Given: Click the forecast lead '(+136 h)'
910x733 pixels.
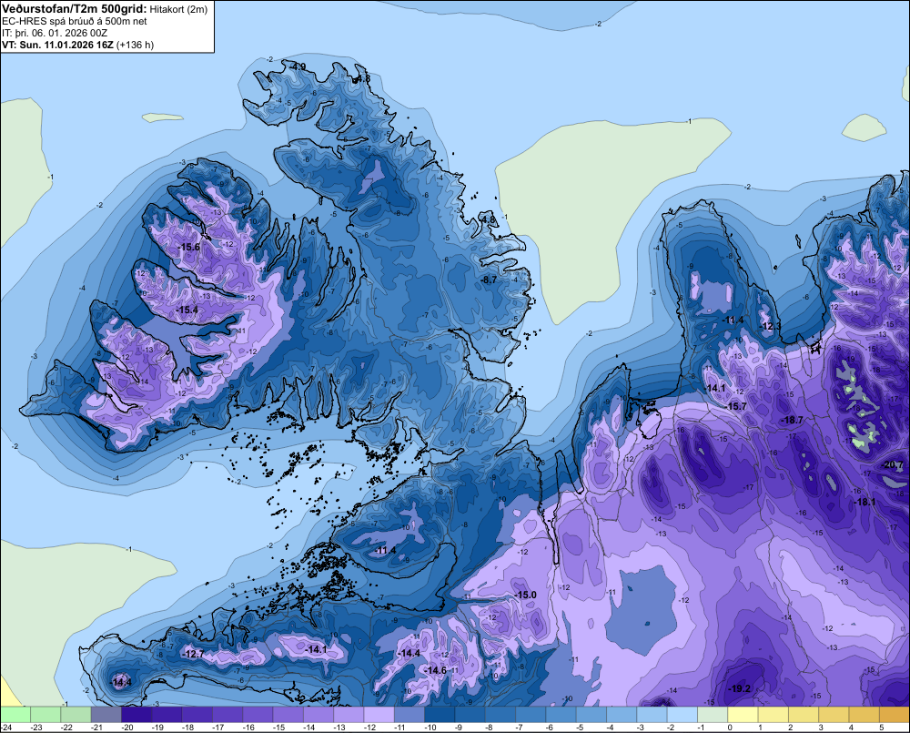Looking at the screenshot, I should (x=136, y=45).
